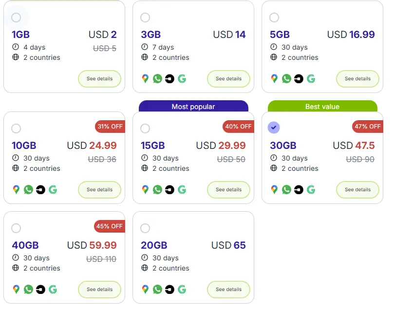
Task: Select the 1GB plan radio button
Action: coord(16,18)
